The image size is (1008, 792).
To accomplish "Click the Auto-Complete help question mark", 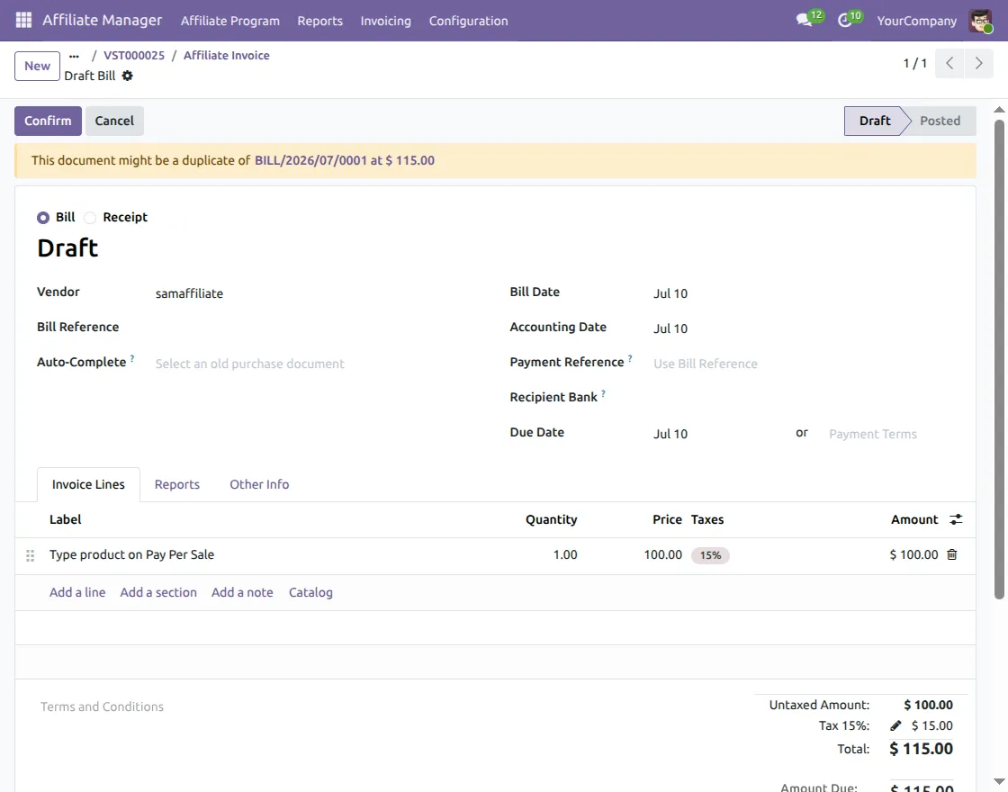I will (131, 359).
